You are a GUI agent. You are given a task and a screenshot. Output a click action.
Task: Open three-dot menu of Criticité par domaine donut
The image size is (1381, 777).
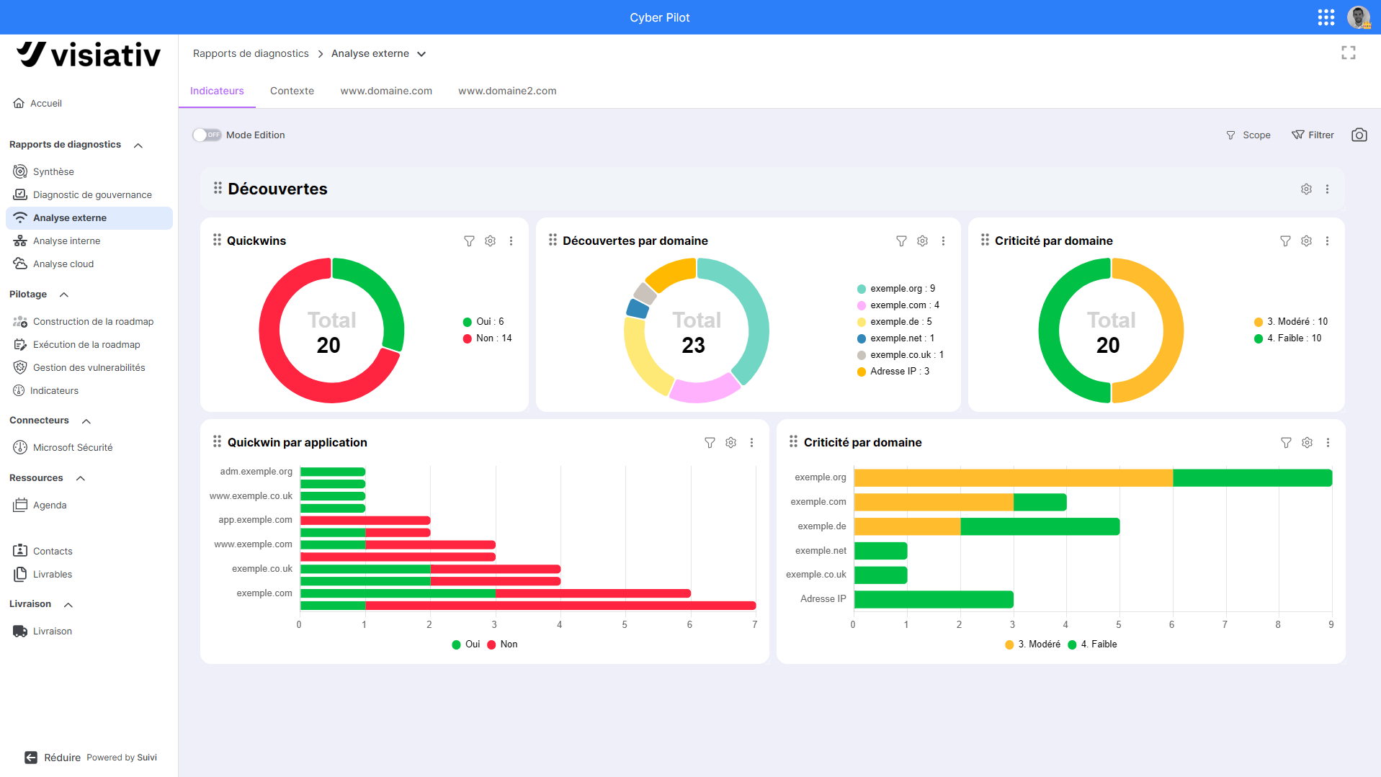(x=1327, y=241)
